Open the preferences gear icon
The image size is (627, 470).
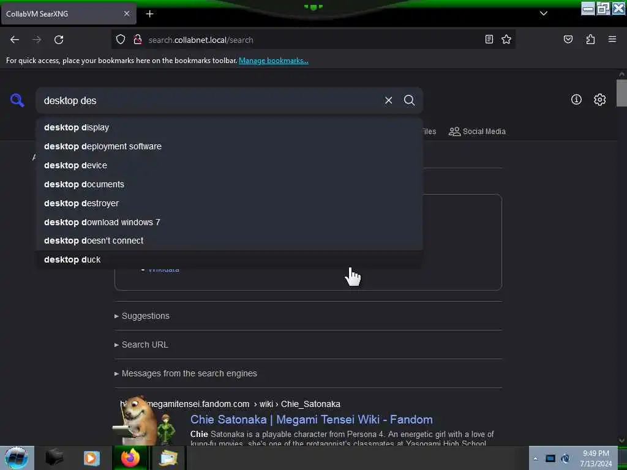[599, 100]
